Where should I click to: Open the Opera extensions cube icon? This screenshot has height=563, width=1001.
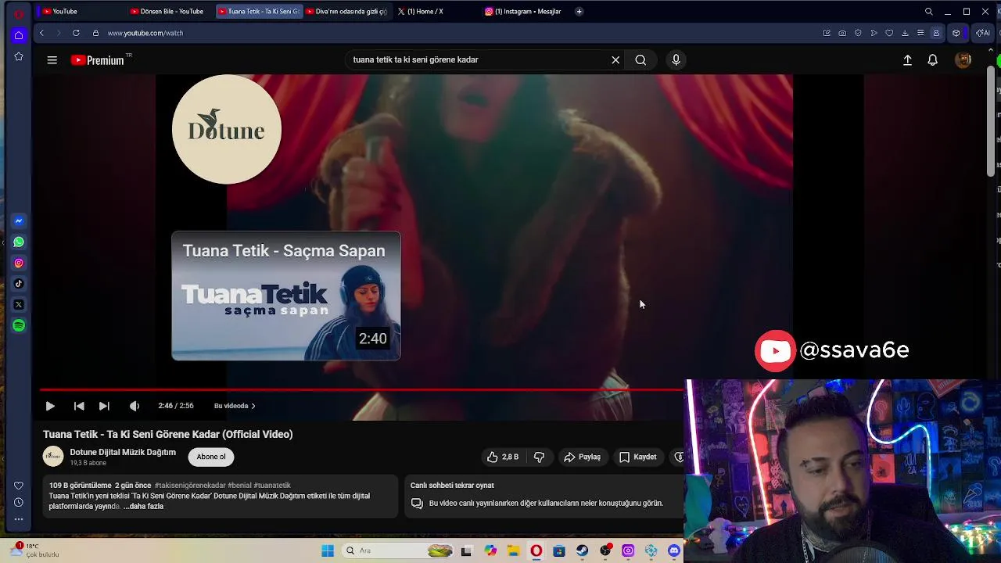956,33
